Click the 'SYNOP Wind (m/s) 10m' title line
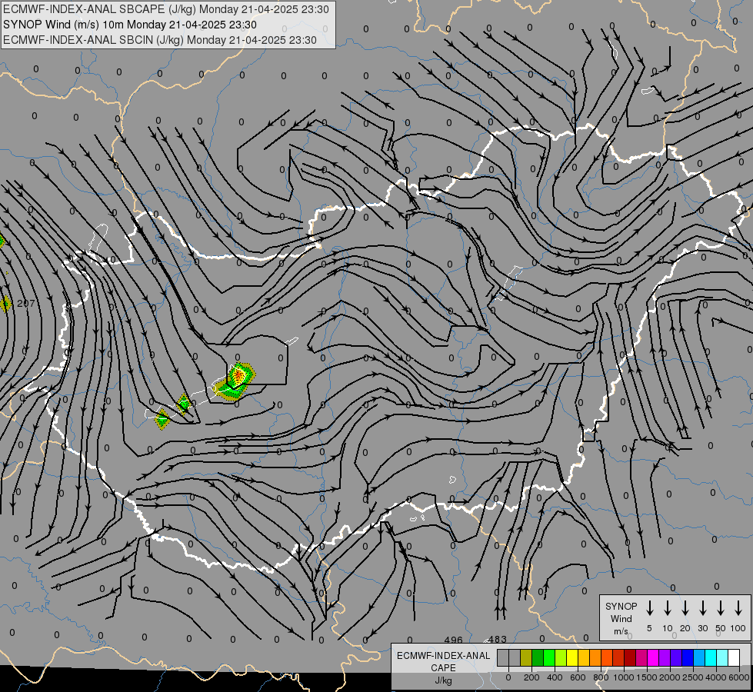The width and height of the screenshot is (753, 692). (x=130, y=25)
